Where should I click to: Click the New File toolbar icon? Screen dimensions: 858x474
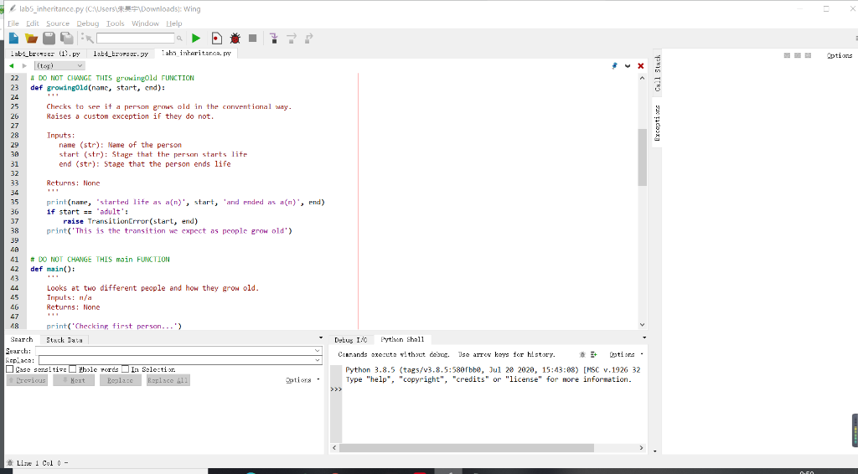coord(13,38)
